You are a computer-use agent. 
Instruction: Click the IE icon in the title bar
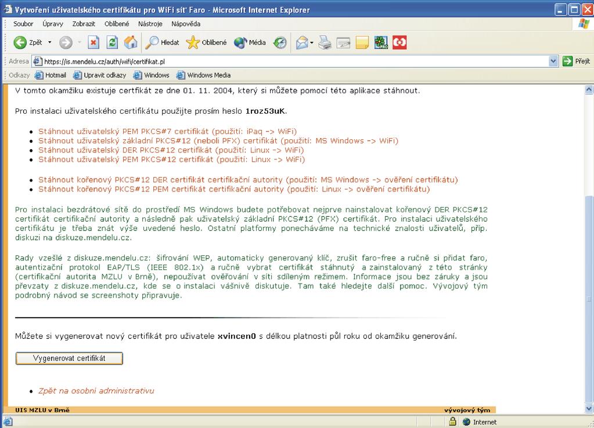click(x=8, y=9)
